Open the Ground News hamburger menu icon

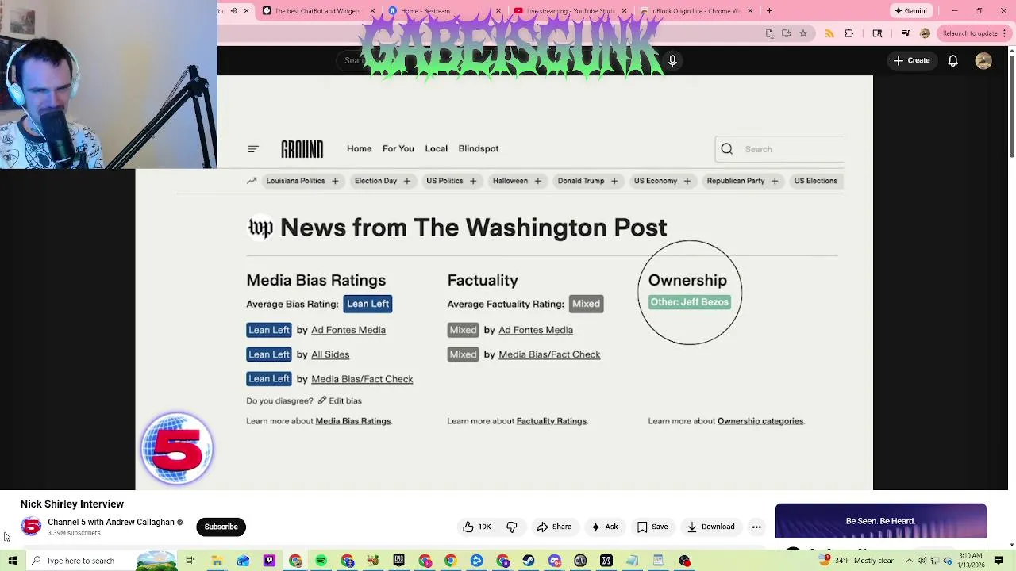point(253,149)
